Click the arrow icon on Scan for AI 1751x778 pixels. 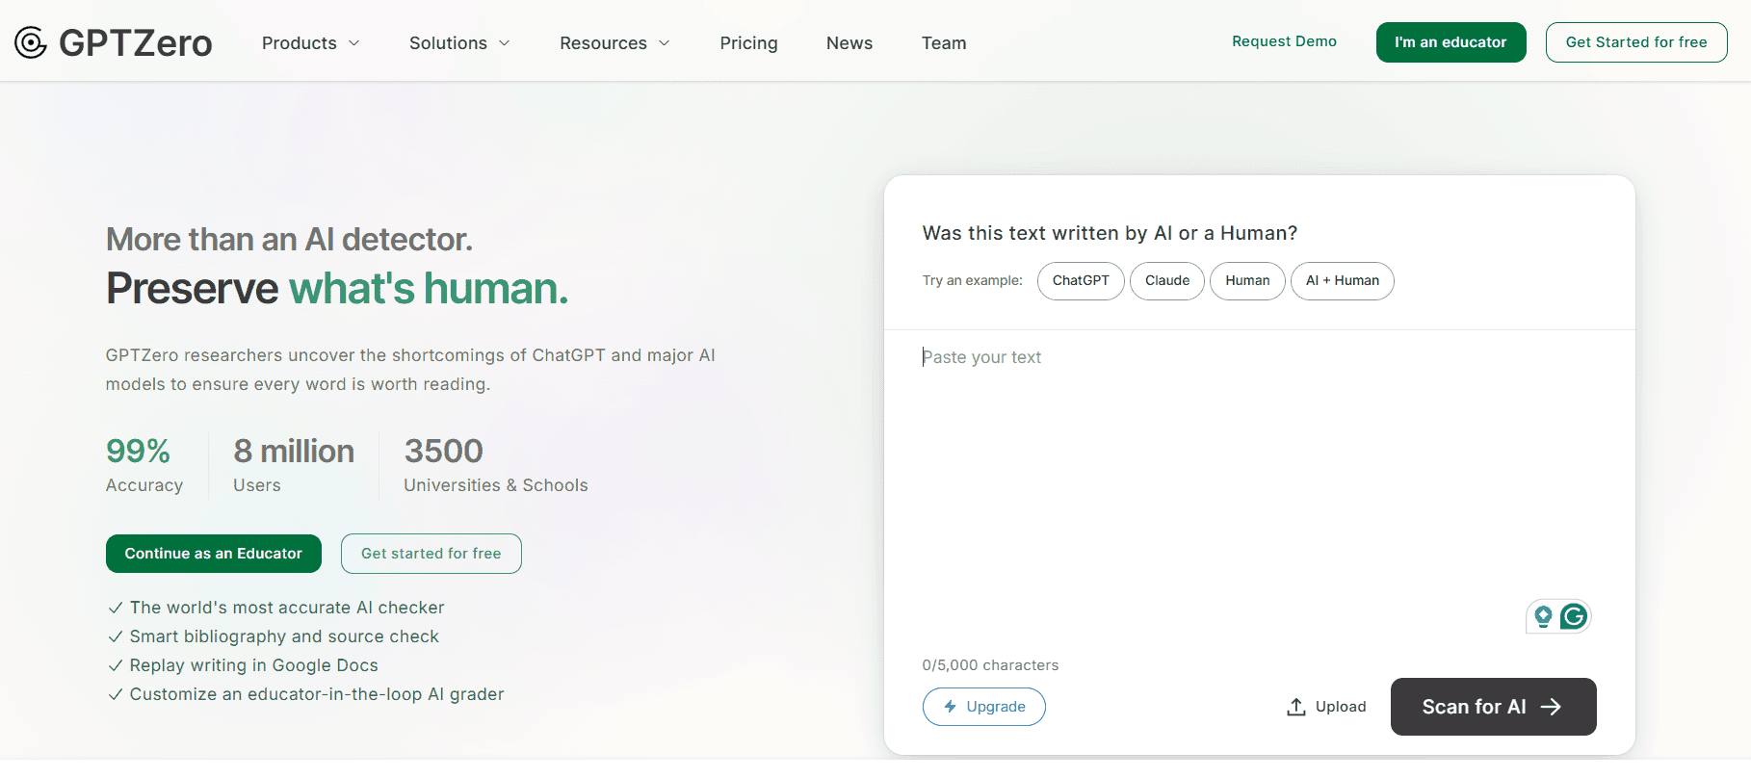[1551, 707]
